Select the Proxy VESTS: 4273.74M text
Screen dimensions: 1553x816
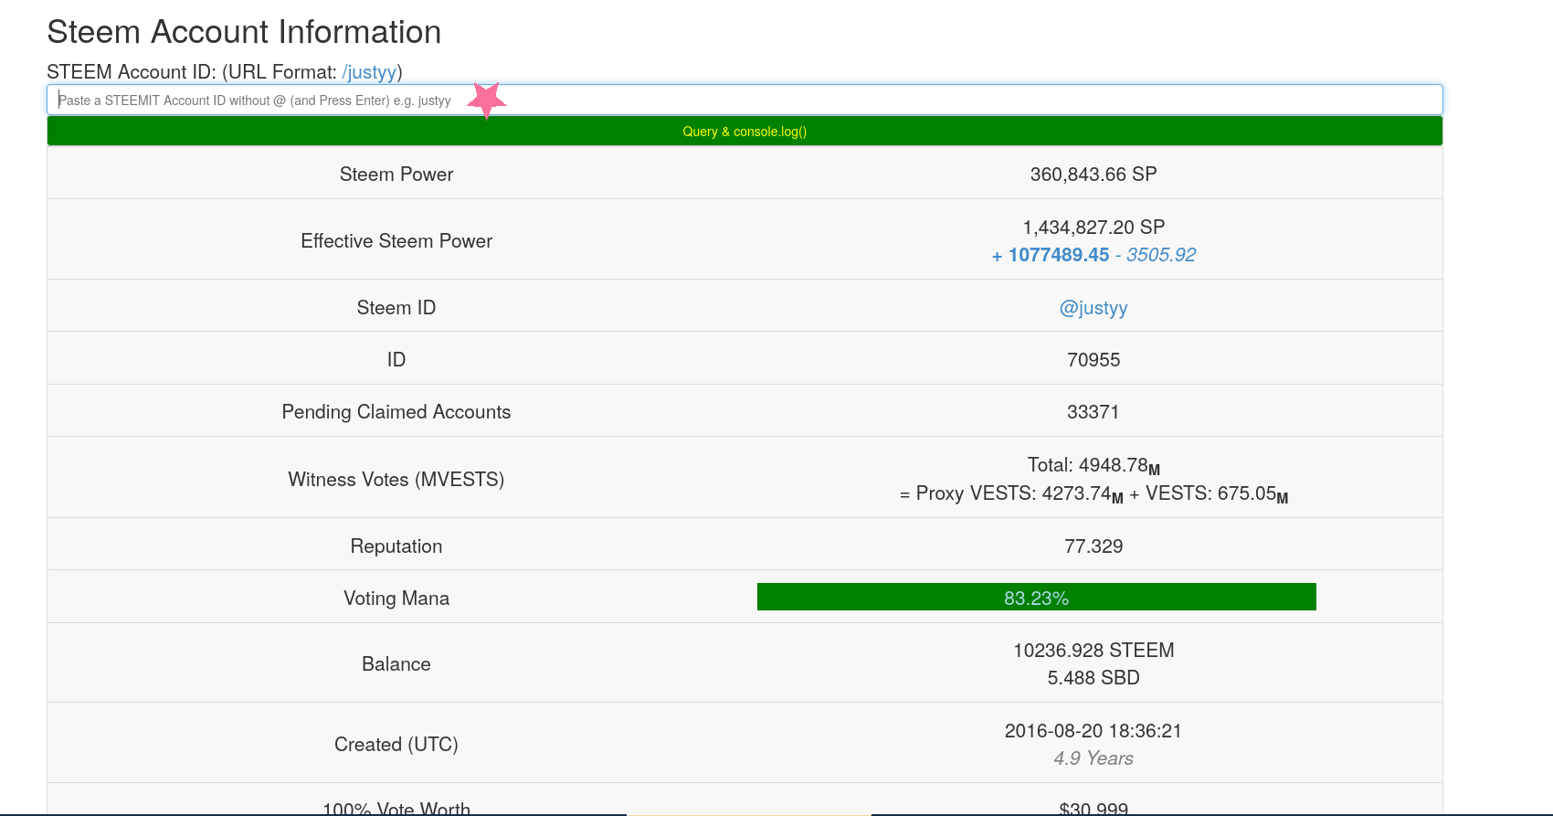coord(1019,494)
